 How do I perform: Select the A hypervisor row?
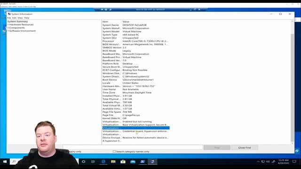tap(136, 141)
